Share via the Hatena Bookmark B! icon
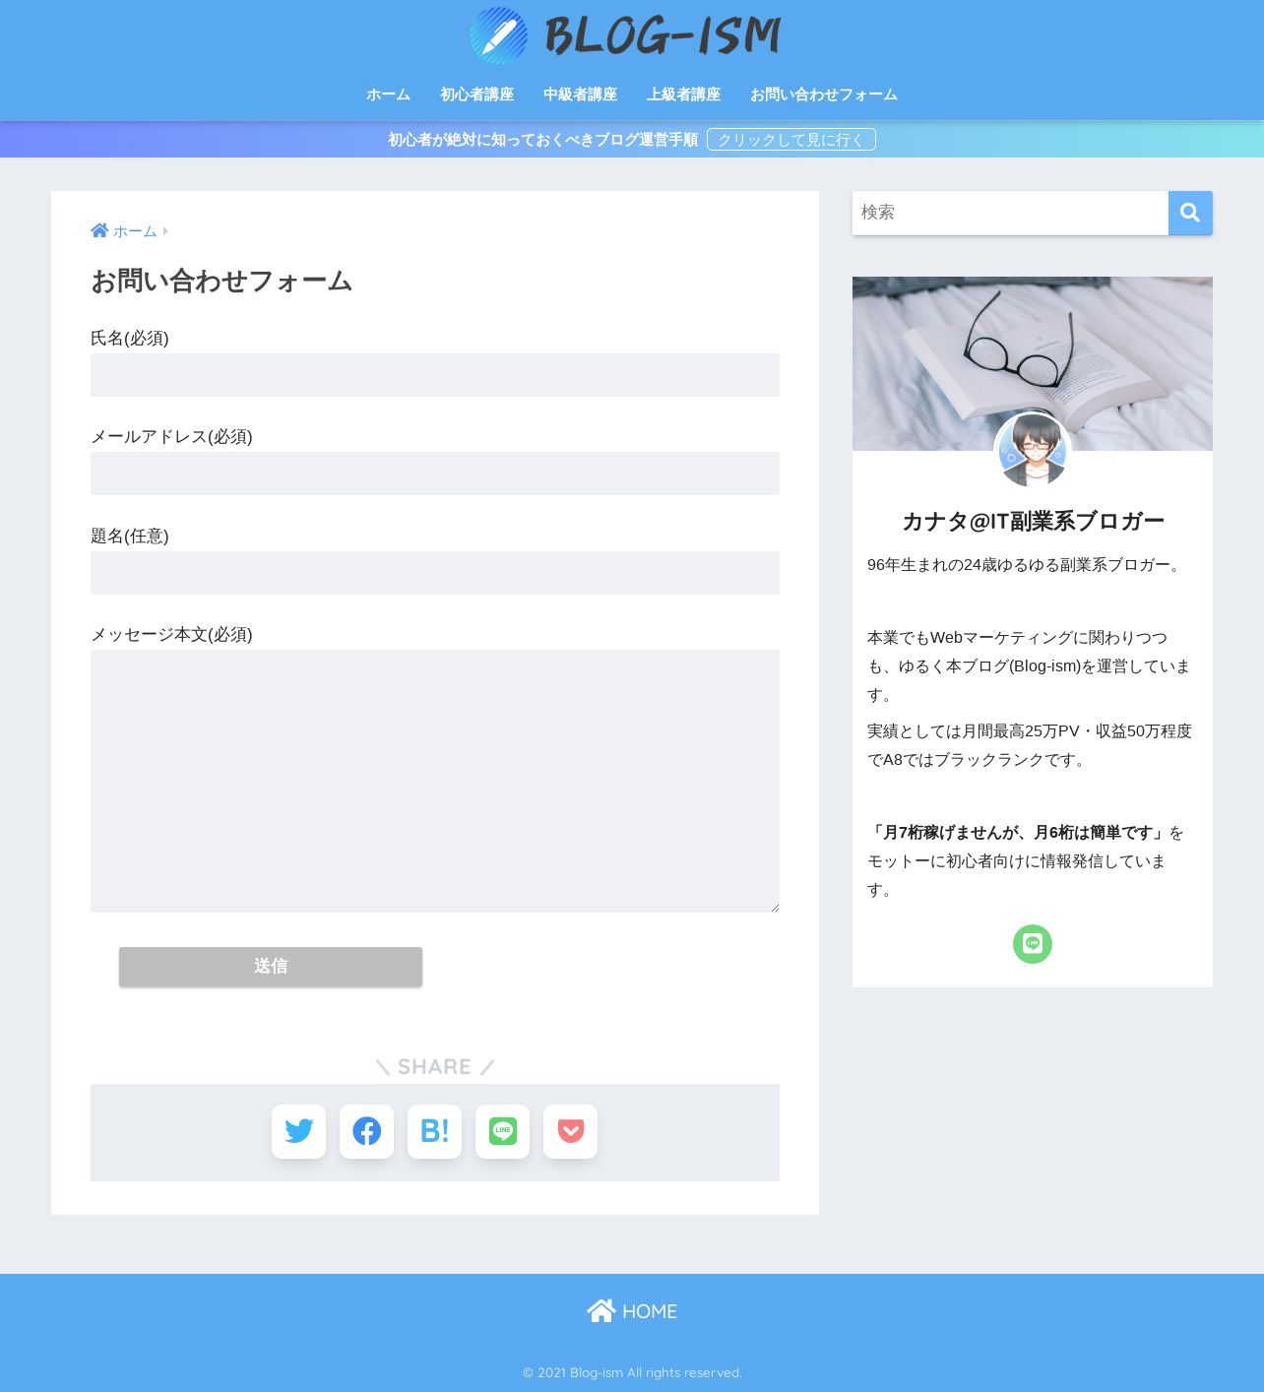Screen dimensions: 1264x1392 coord(434,1131)
